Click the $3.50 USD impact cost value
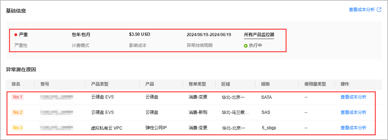388x140 pixels. click(140, 34)
